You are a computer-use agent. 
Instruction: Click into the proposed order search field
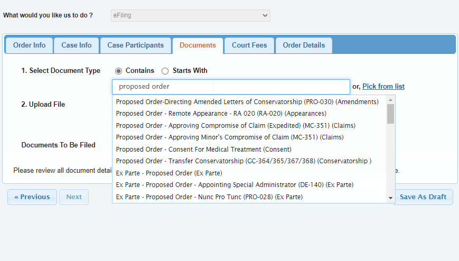(x=231, y=87)
